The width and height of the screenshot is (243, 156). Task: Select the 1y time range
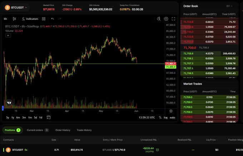(x=13, y=118)
